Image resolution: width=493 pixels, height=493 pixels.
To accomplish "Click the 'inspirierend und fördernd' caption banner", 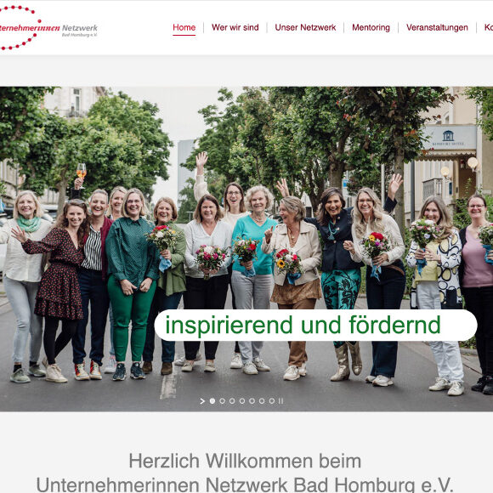I will coord(315,325).
